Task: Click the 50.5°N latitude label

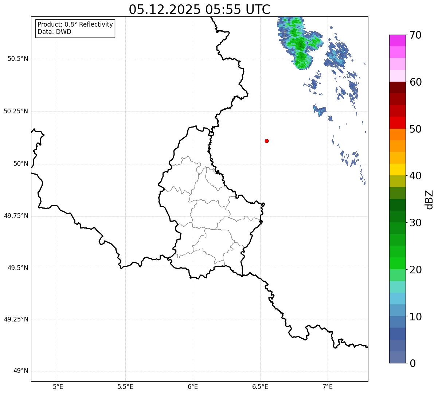Action: (x=18, y=59)
